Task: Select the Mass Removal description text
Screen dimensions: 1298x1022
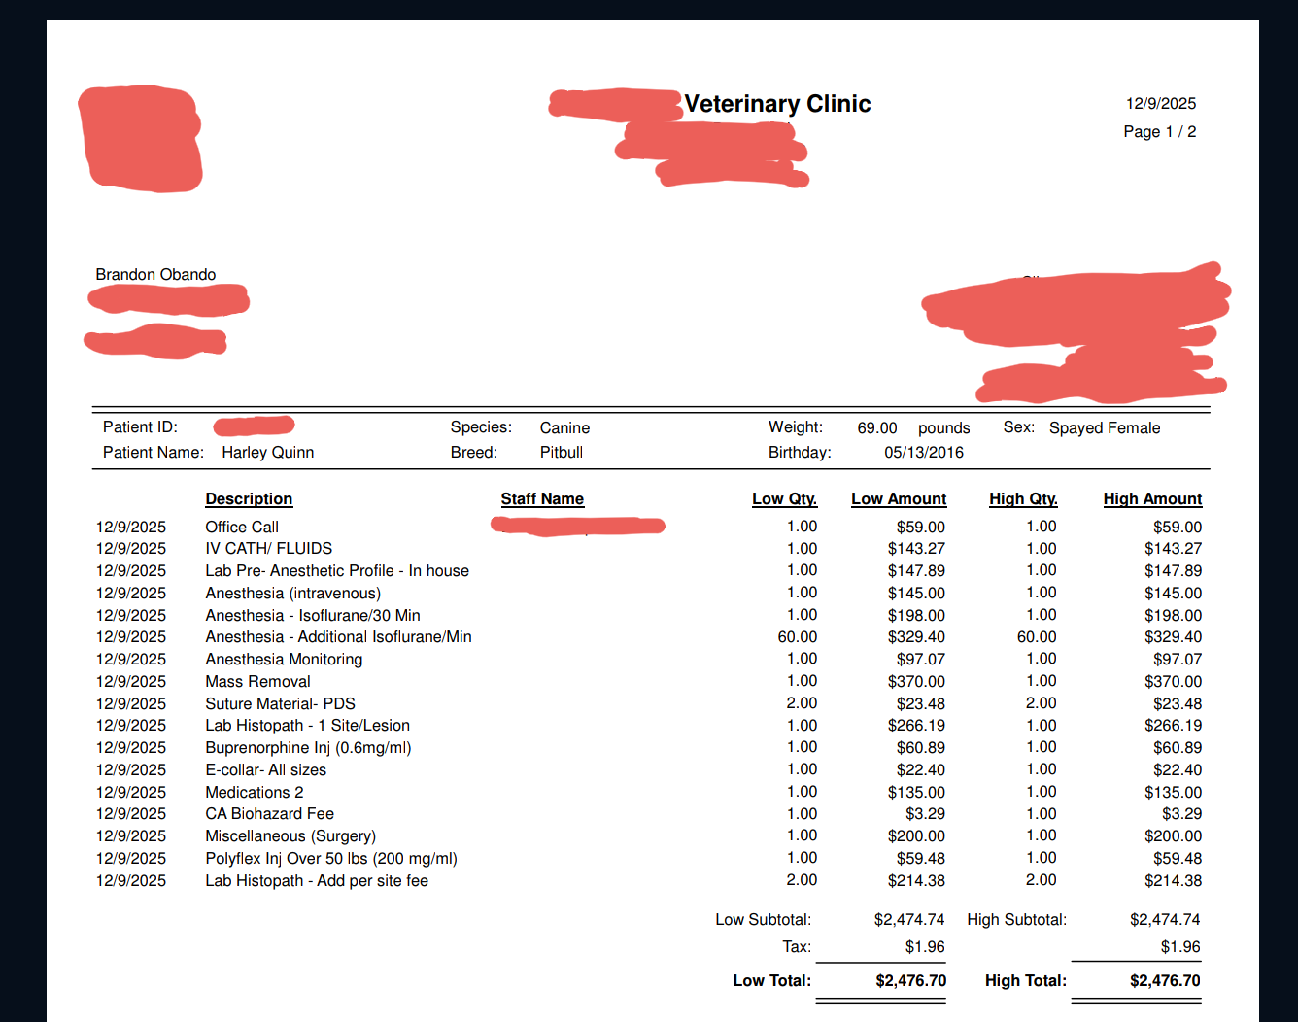Action: click(257, 682)
